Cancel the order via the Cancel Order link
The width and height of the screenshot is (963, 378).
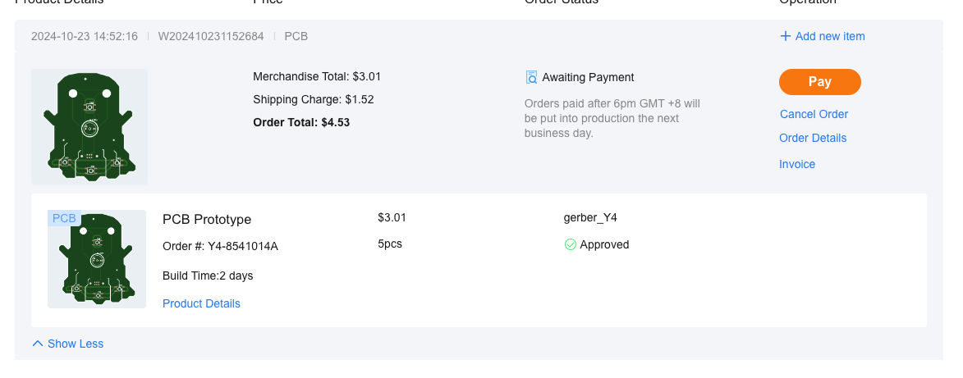[814, 114]
